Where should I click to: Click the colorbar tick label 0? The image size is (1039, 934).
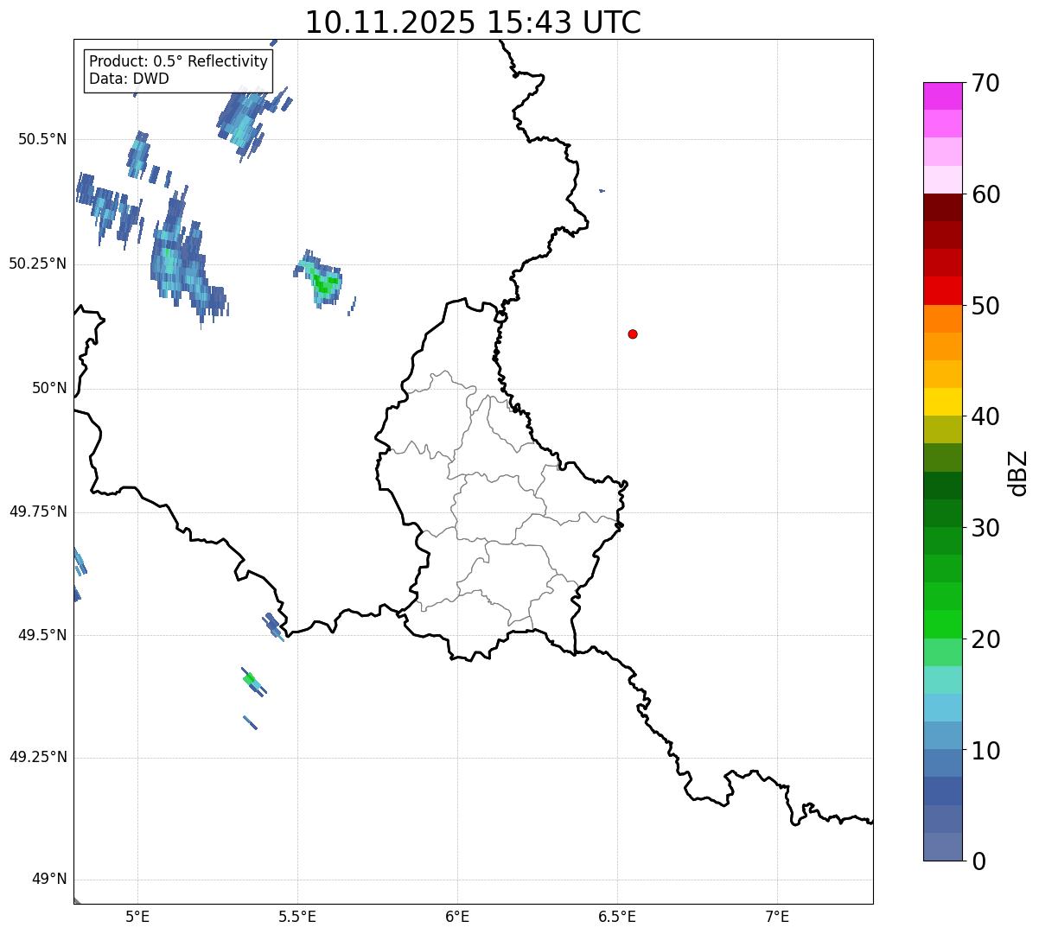(x=978, y=861)
